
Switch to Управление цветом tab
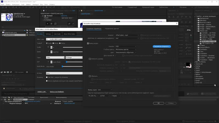[112, 29]
